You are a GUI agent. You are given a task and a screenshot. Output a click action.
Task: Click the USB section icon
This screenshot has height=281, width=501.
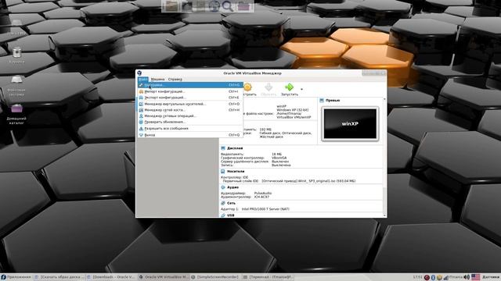[223, 215]
